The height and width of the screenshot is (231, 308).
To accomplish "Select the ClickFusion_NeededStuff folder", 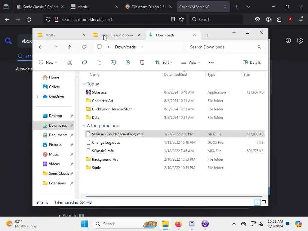I will 175,109.
